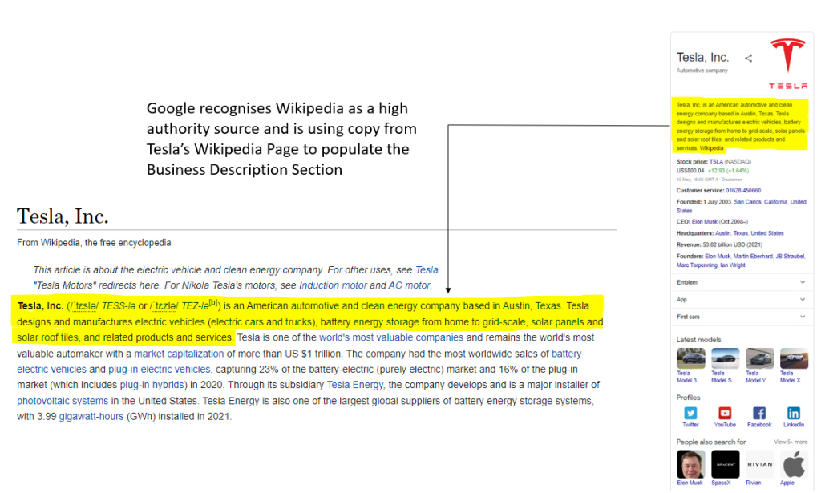Open the AC motor link

(x=410, y=285)
